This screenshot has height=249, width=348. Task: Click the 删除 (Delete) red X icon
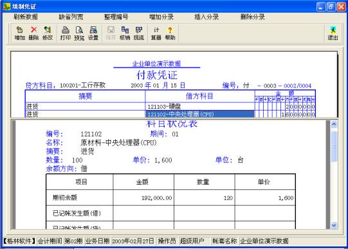(x=33, y=33)
